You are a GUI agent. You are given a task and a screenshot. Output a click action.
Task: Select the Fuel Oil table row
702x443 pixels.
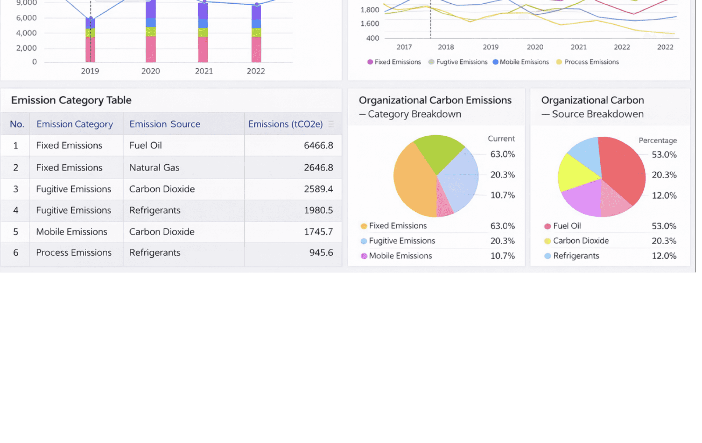[x=145, y=145]
